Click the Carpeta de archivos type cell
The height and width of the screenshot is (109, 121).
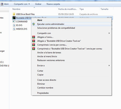coord(89,14)
